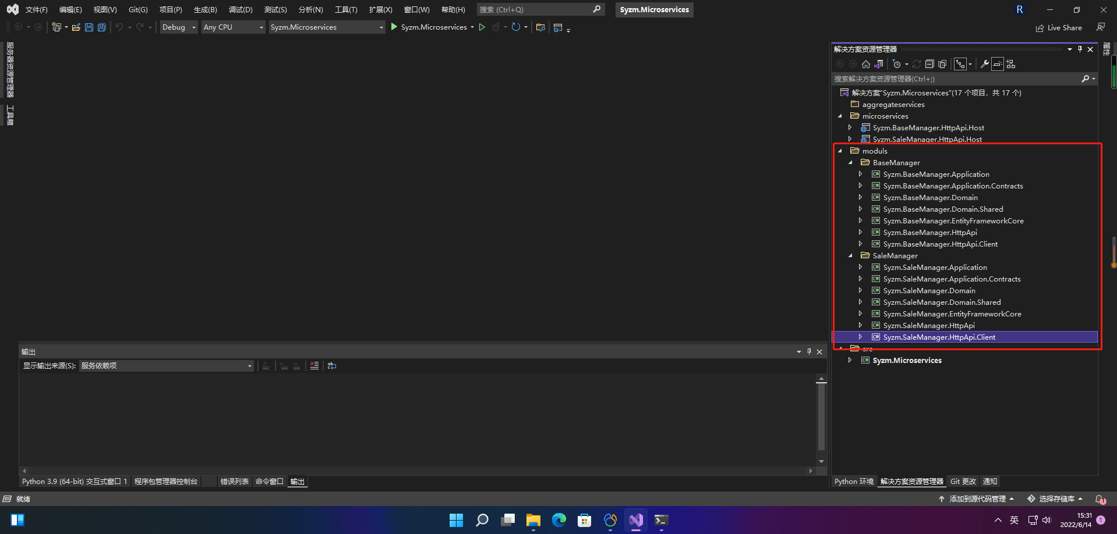The image size is (1117, 534).
Task: Open the 调试(D) menu
Action: click(241, 10)
